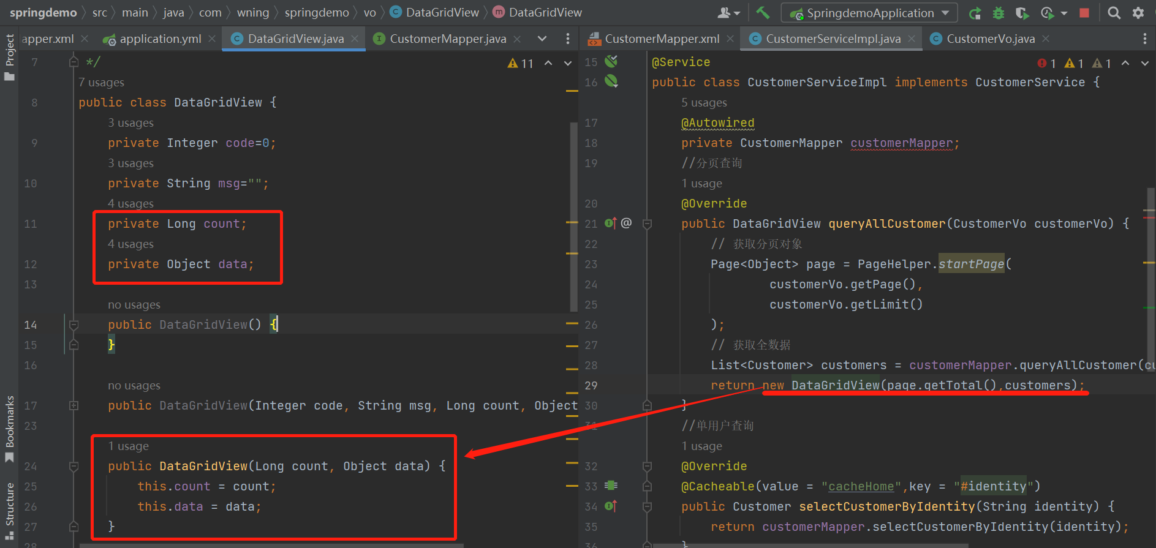Click the implements gutter icon on line 21
This screenshot has width=1156, height=548.
pyautogui.click(x=611, y=223)
